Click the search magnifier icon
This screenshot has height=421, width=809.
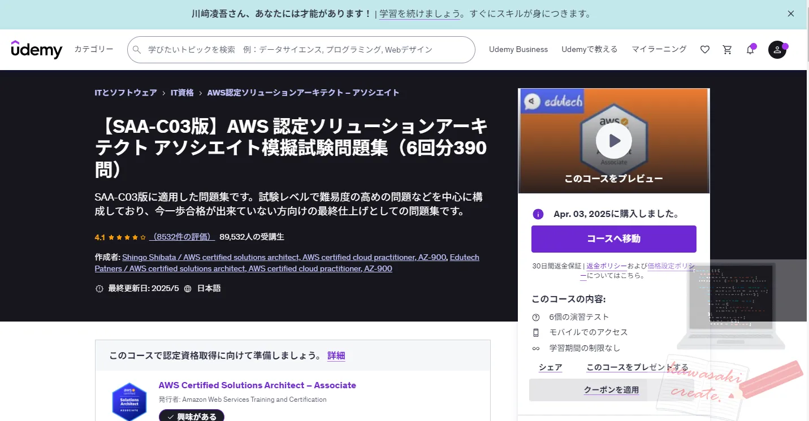pos(137,50)
